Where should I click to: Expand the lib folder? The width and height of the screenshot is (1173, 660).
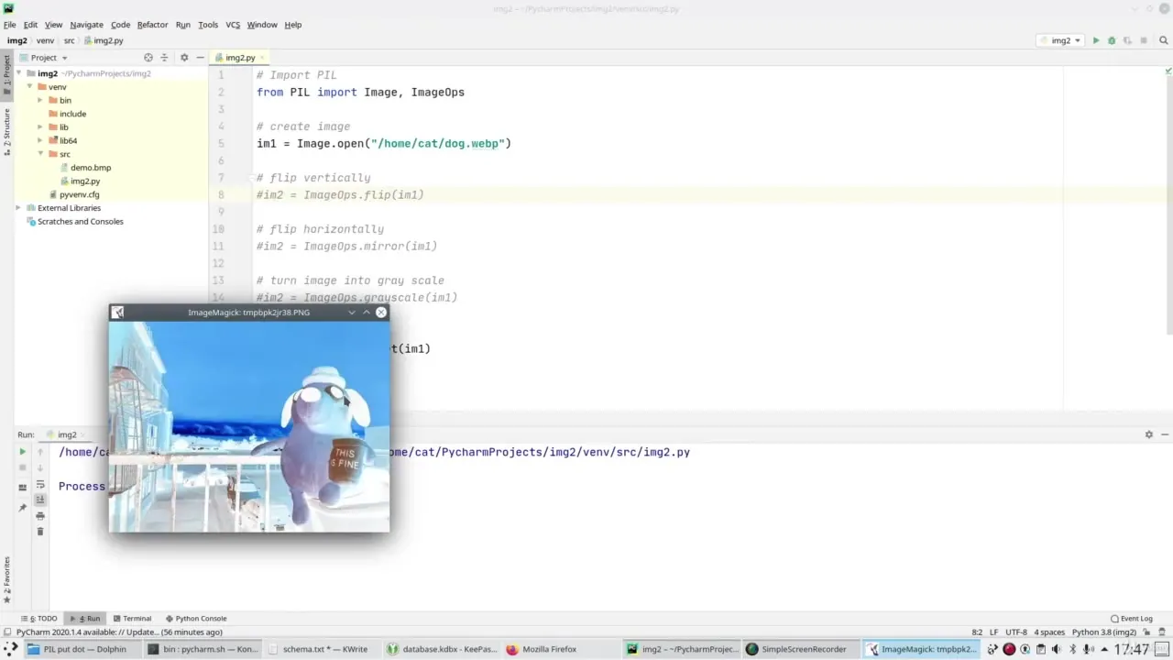[x=40, y=127]
